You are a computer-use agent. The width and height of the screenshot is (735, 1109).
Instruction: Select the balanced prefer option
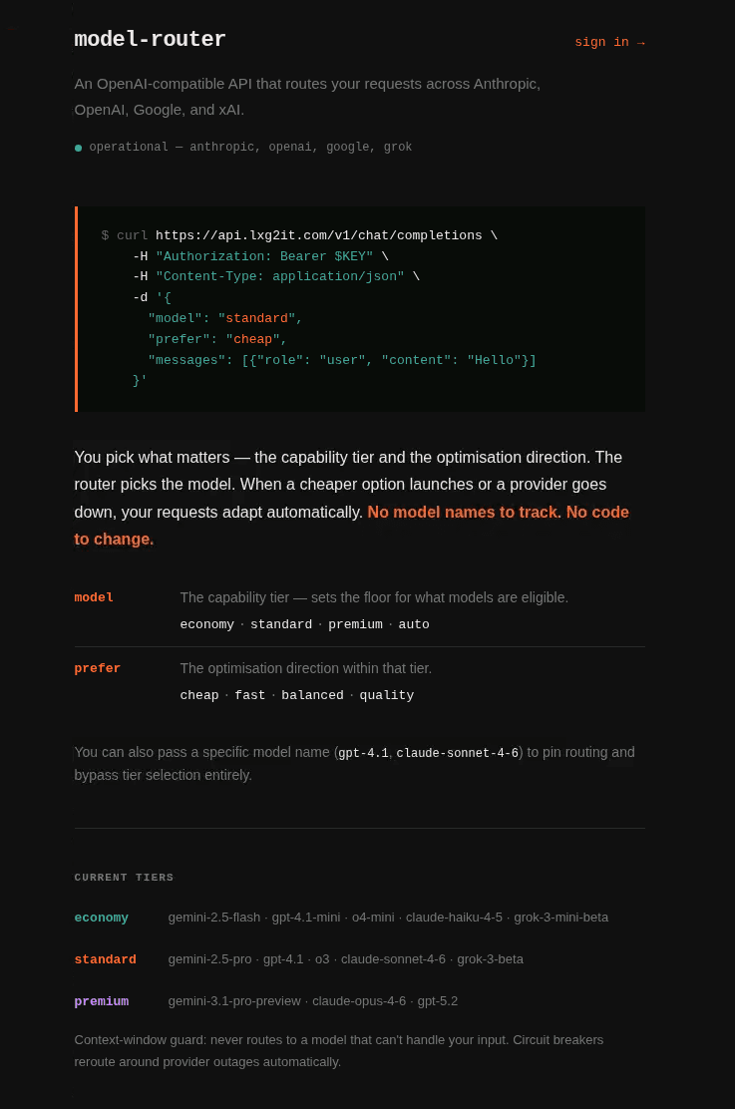pos(312,695)
